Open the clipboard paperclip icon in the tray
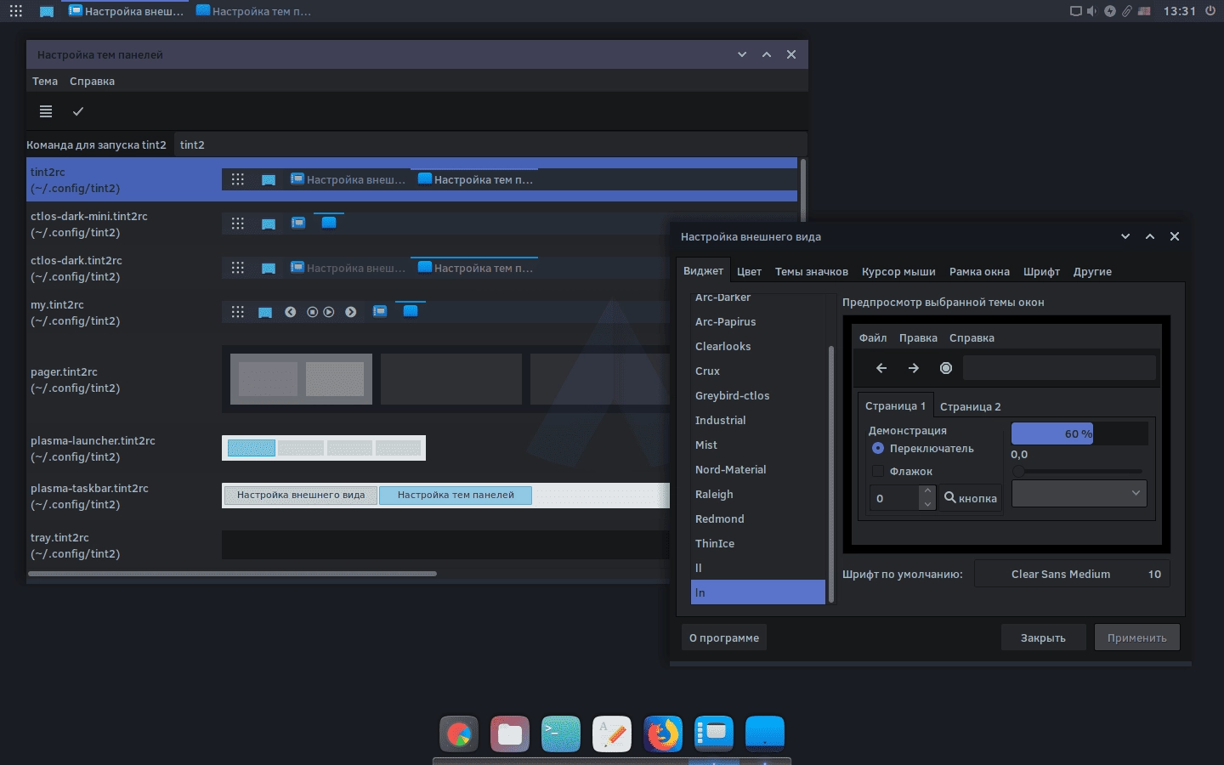The width and height of the screenshot is (1224, 765). pyautogui.click(x=1126, y=11)
